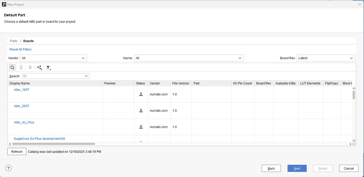Open the help question mark icon

tap(8, 168)
